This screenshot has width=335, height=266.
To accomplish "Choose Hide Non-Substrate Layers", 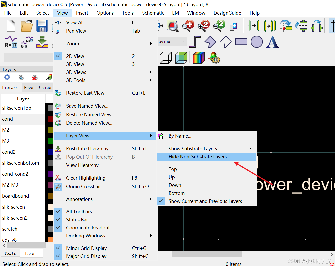I will (x=206, y=157).
